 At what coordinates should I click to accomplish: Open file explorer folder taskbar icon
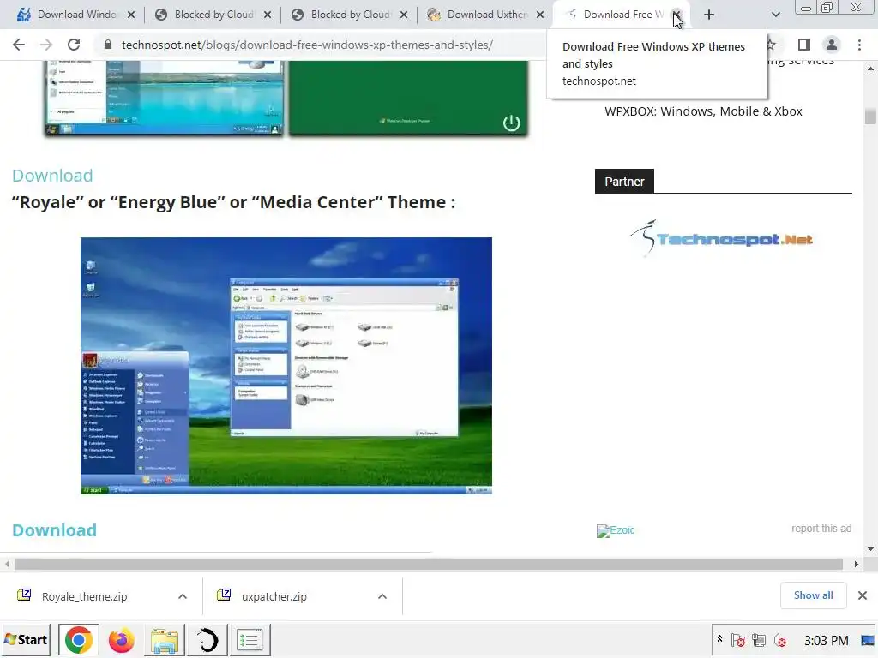[165, 639]
